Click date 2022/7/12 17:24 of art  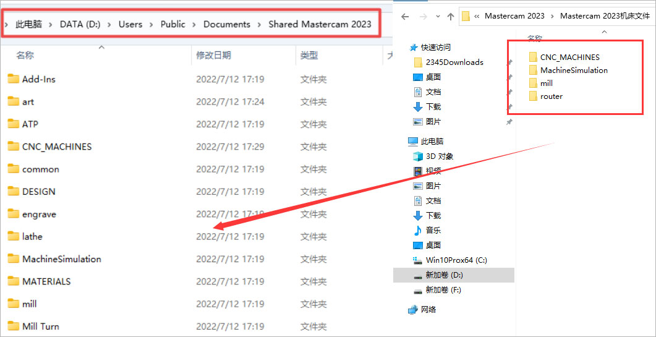coord(230,102)
